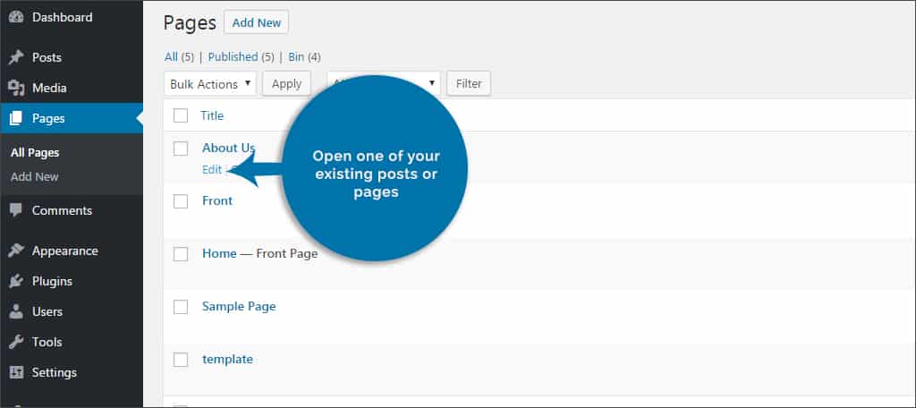Click the Add New button beside Pages heading
Image resolution: width=916 pixels, height=408 pixels.
(257, 22)
